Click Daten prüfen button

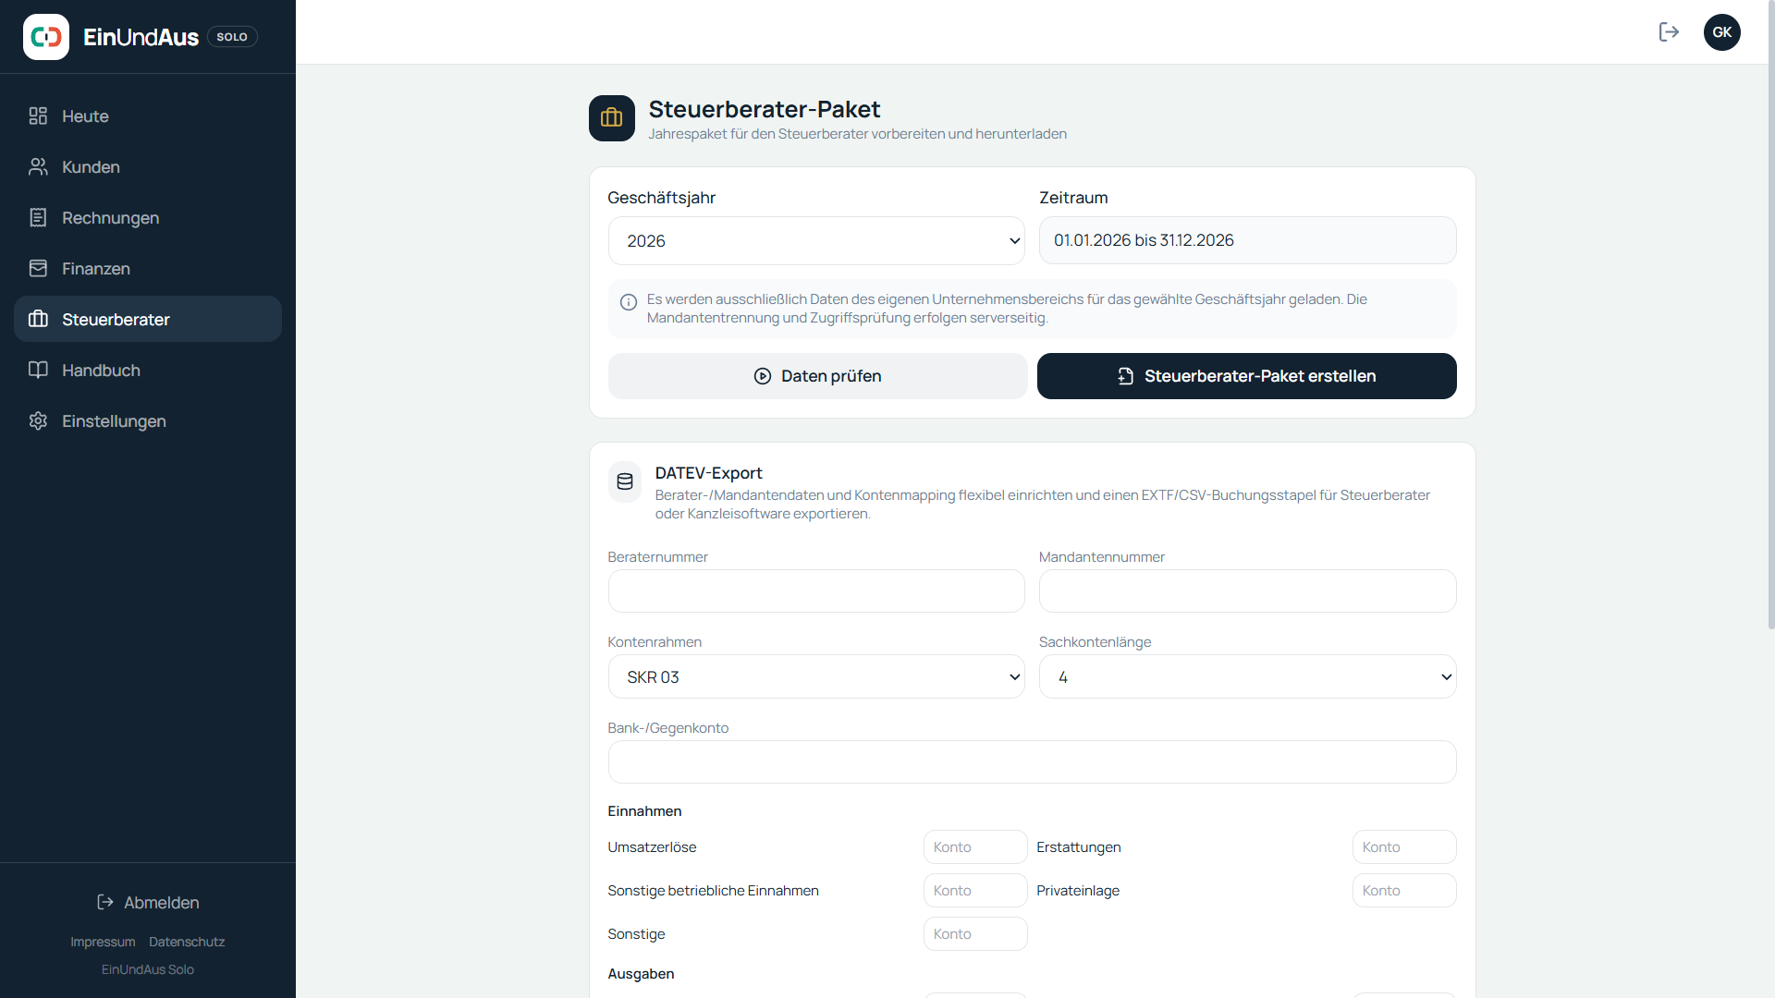[x=817, y=376]
